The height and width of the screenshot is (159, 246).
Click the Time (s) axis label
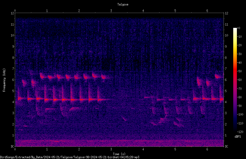coord(119,154)
